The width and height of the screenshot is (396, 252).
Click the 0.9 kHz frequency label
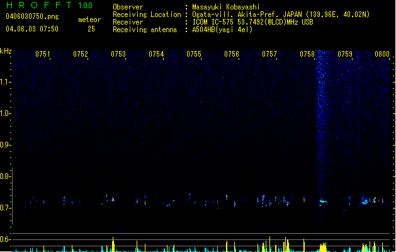point(5,145)
